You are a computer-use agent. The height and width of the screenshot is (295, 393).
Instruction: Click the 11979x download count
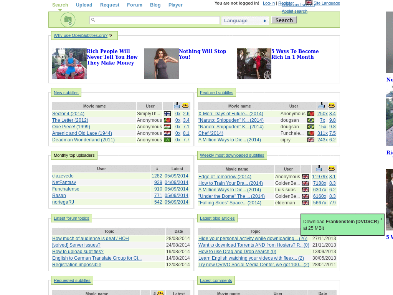[x=320, y=177]
